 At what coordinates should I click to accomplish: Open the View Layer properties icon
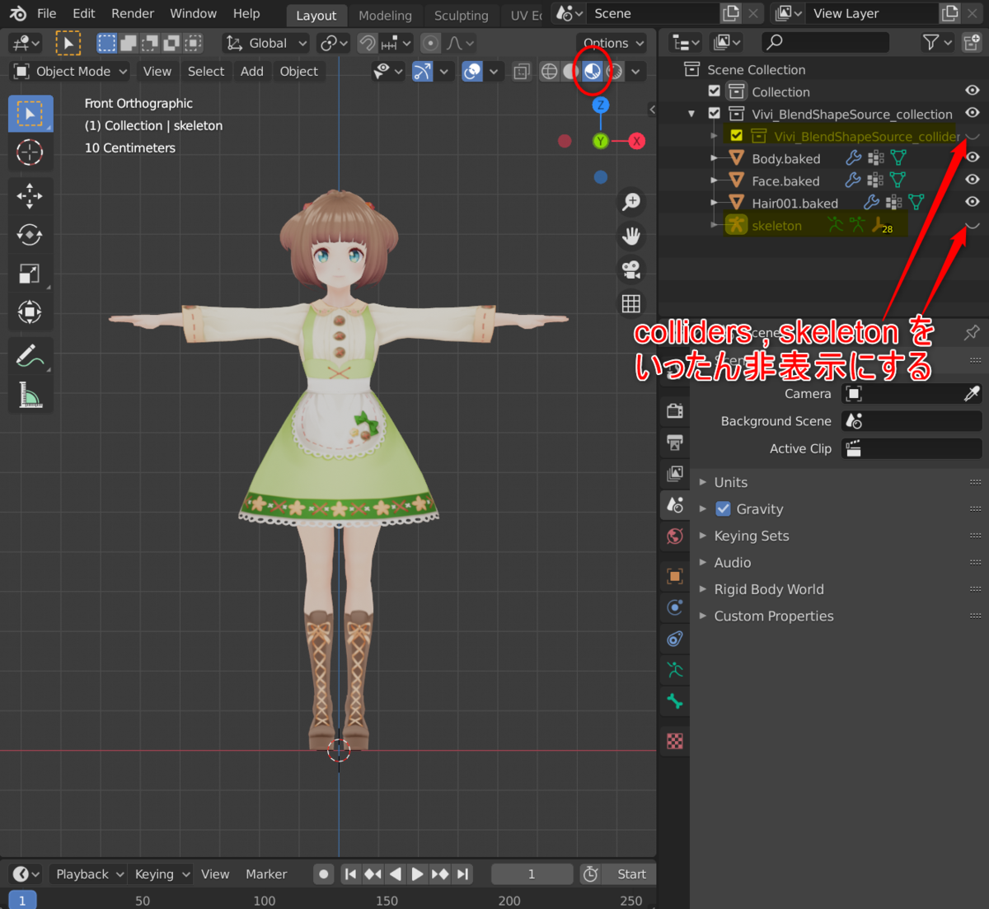click(x=675, y=473)
